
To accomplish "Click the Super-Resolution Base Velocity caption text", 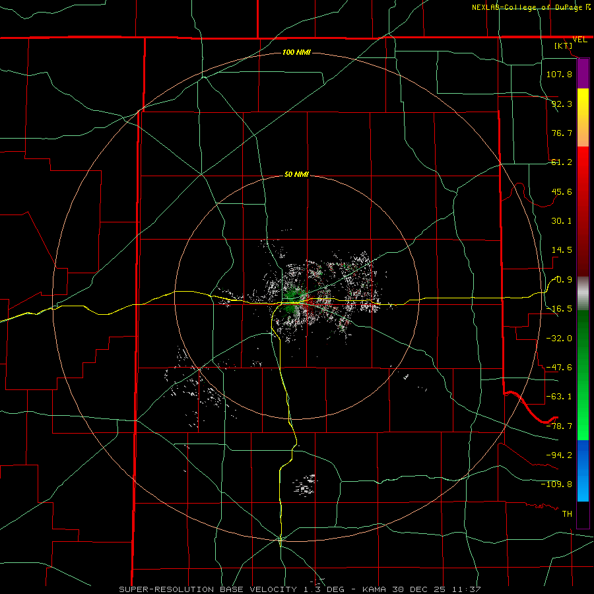I will click(x=300, y=589).
